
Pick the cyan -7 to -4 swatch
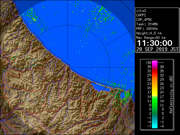pos(155,126)
